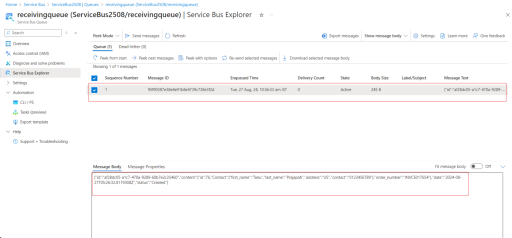Click the Service Bus Queue resource icon
512x238 pixels.
click(x=9, y=17)
